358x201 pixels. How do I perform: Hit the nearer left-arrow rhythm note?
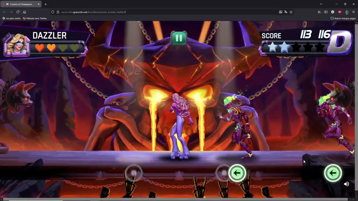pos(237,173)
